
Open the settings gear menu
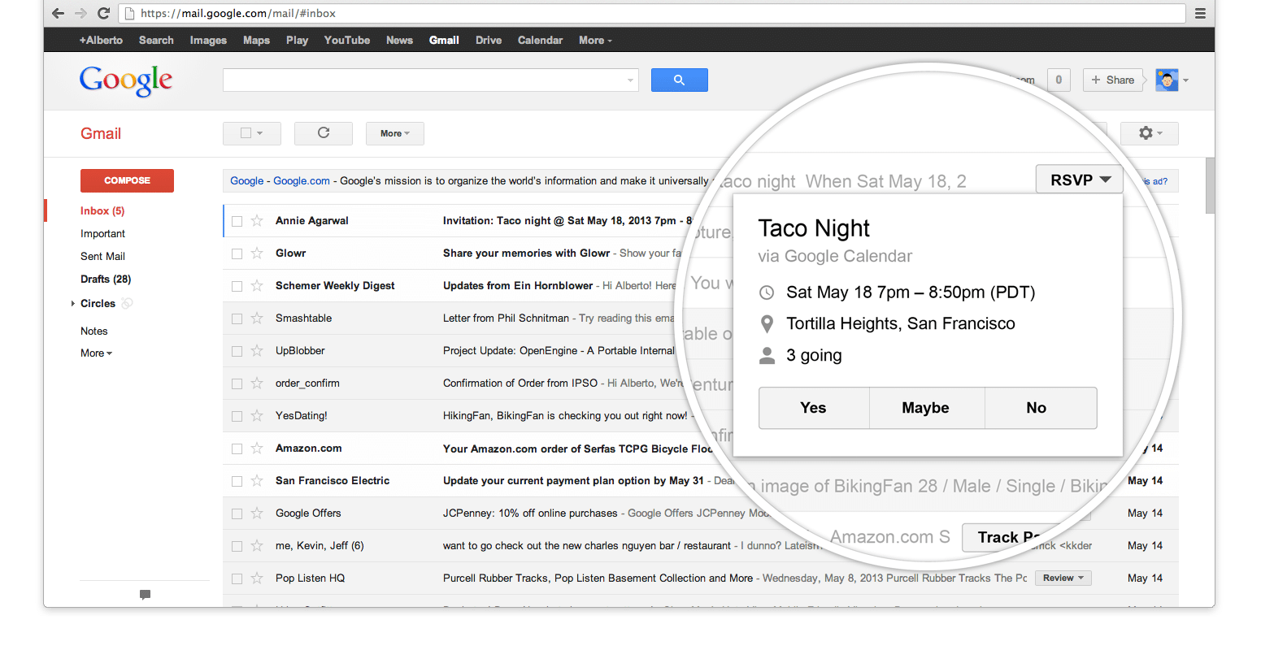[x=1149, y=133]
